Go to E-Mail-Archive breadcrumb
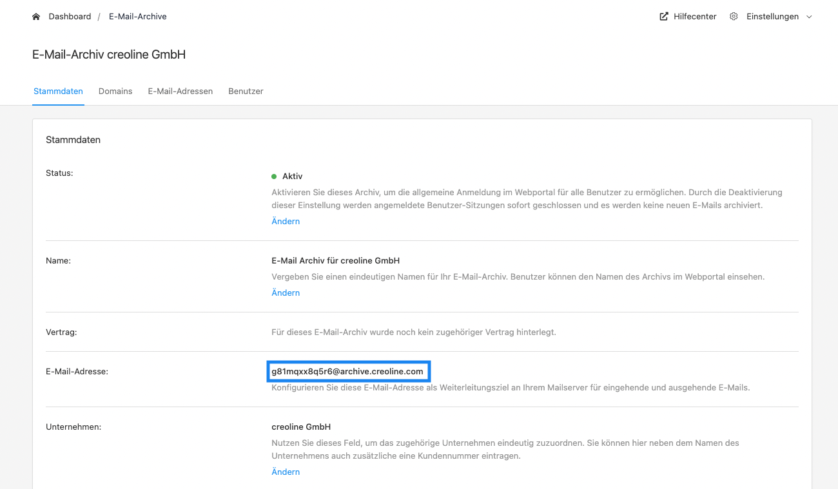Screen dimensions: 838x489 pos(138,17)
